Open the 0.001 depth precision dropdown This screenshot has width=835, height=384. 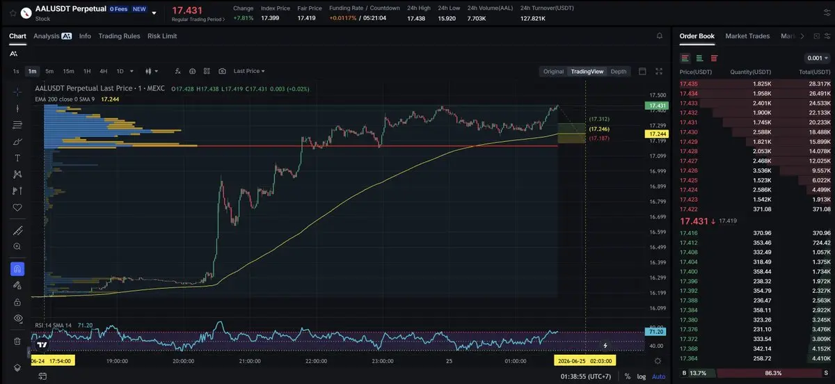(x=817, y=58)
